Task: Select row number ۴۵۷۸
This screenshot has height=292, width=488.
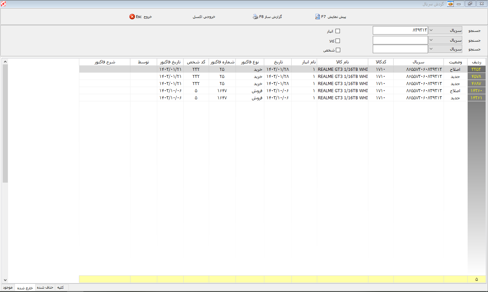Action: point(476,76)
